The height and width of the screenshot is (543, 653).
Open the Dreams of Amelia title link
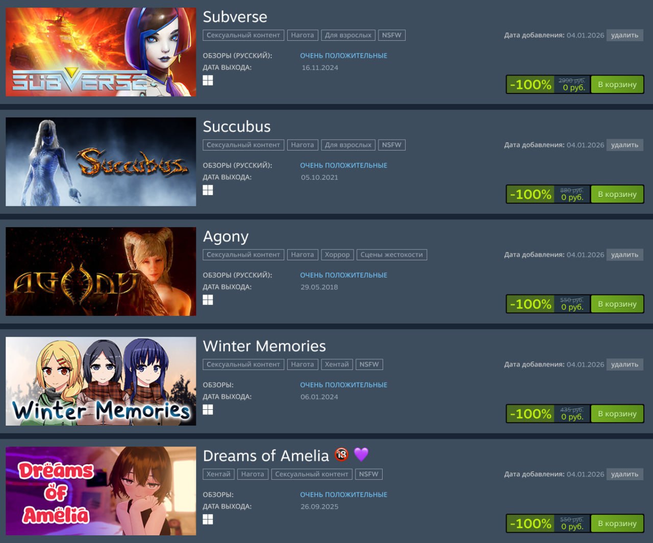point(266,456)
